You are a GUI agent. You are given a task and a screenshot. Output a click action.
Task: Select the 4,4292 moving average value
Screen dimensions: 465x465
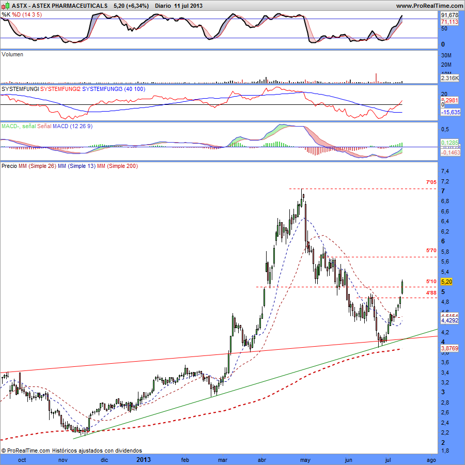[450, 320]
